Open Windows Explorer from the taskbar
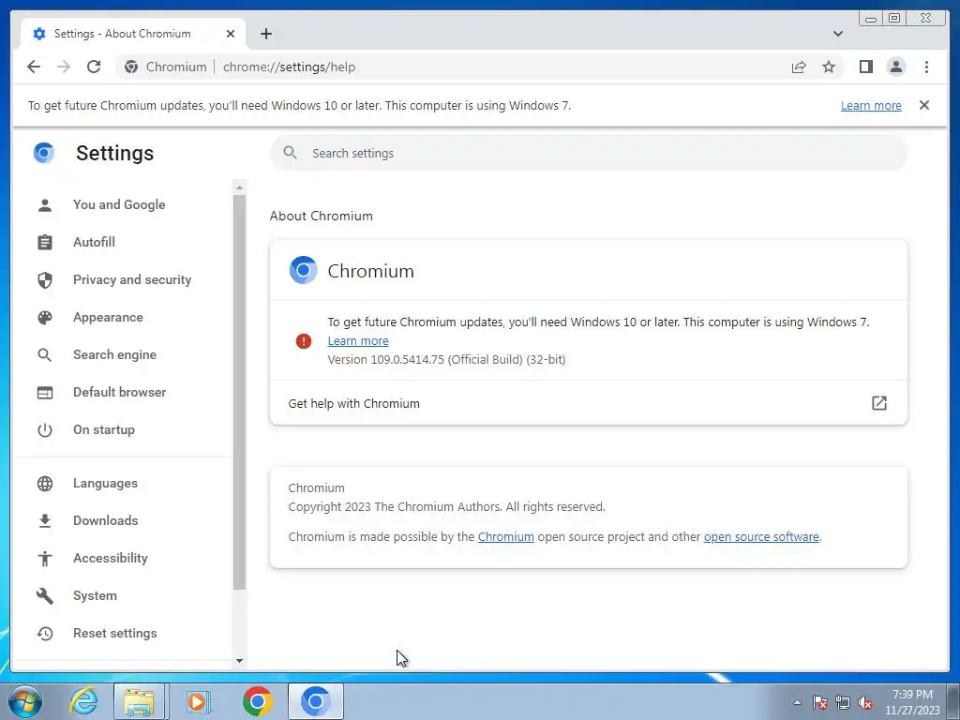 pyautogui.click(x=139, y=701)
